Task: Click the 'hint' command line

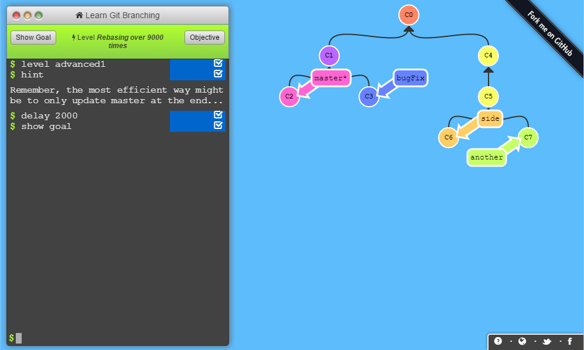Action: (32, 74)
